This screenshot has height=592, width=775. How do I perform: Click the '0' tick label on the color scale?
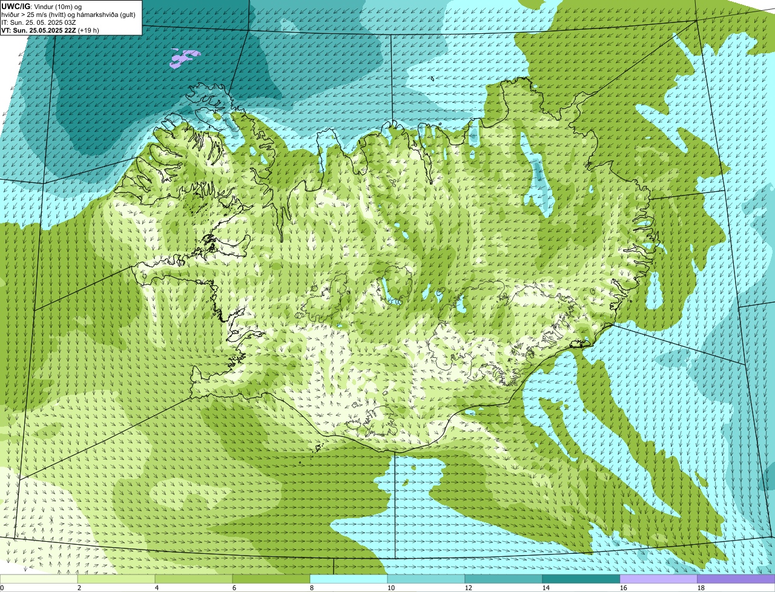click(x=2, y=588)
